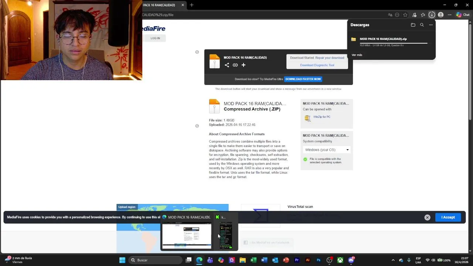Open a new browser tab

(x=191, y=5)
